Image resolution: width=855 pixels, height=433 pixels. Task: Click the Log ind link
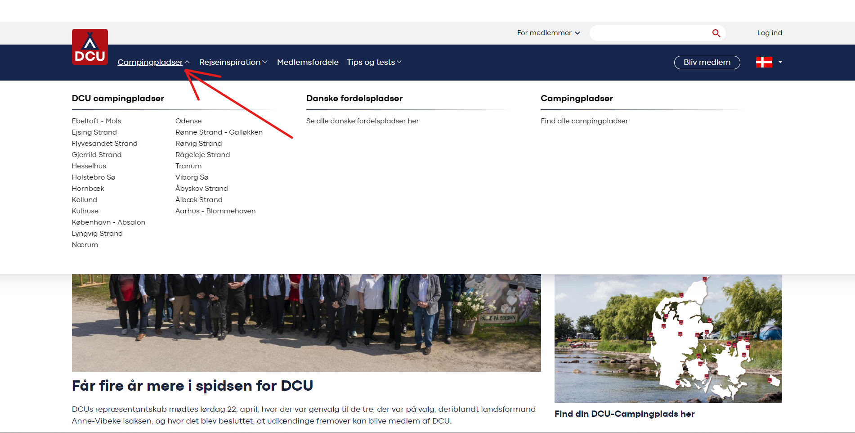[770, 33]
